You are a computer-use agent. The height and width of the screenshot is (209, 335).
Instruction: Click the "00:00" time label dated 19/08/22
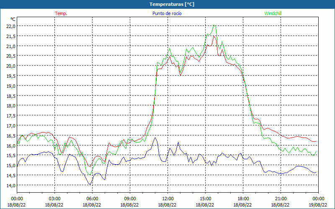coord(318,199)
